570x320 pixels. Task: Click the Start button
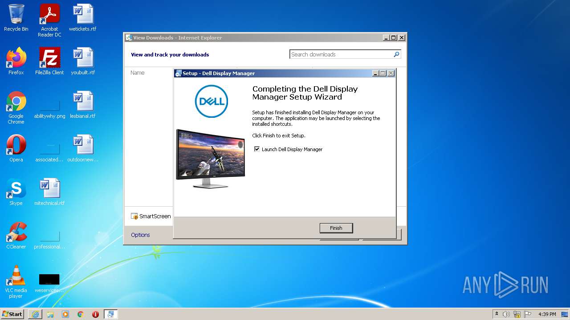coord(12,314)
